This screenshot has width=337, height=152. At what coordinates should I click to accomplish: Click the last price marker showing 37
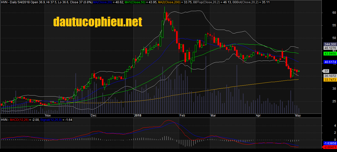[x=326, y=71]
